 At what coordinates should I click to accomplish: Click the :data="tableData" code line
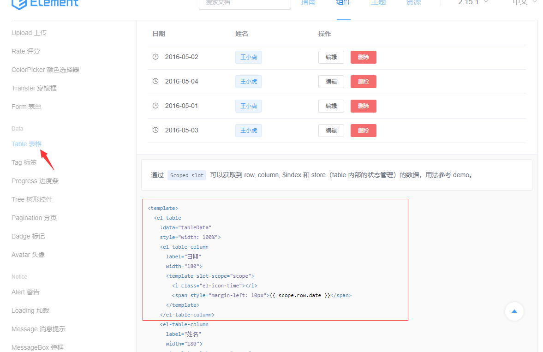(x=185, y=227)
